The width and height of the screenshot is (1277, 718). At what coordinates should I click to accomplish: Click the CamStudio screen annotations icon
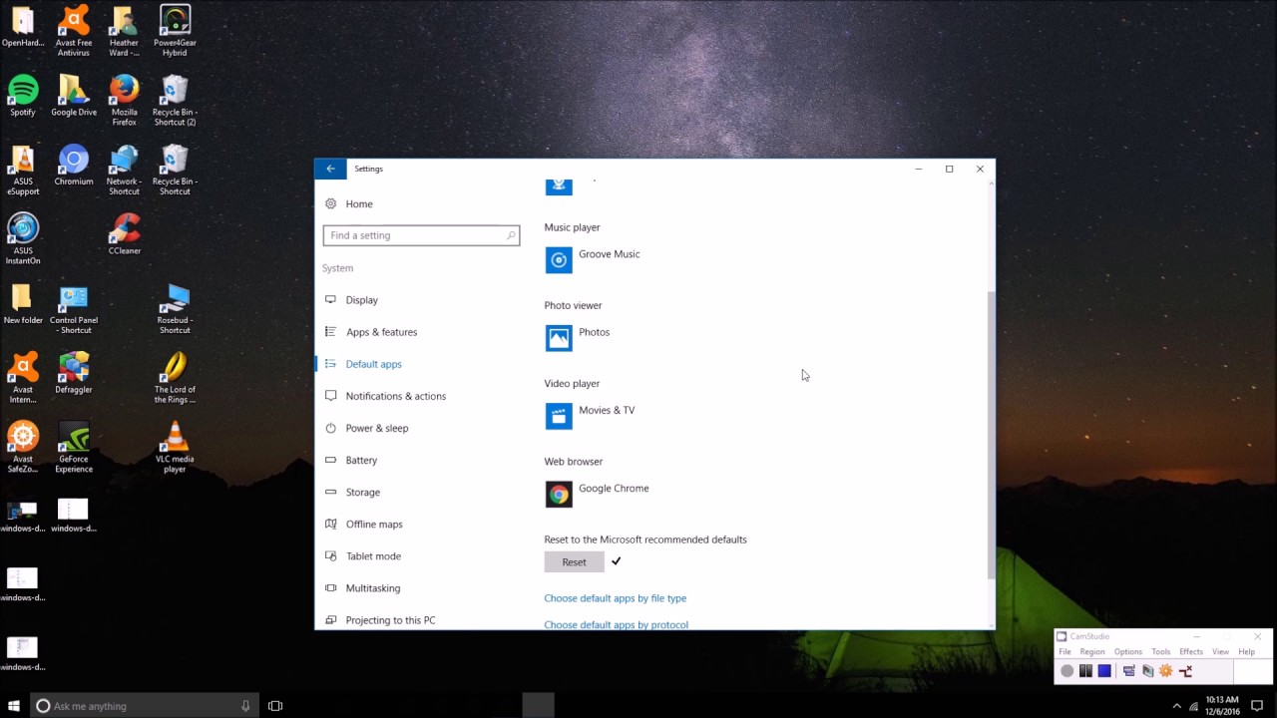(1147, 671)
